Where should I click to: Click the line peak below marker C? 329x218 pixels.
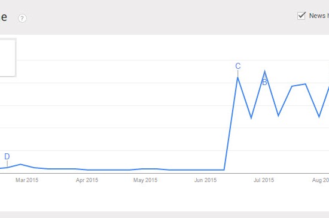(x=237, y=77)
